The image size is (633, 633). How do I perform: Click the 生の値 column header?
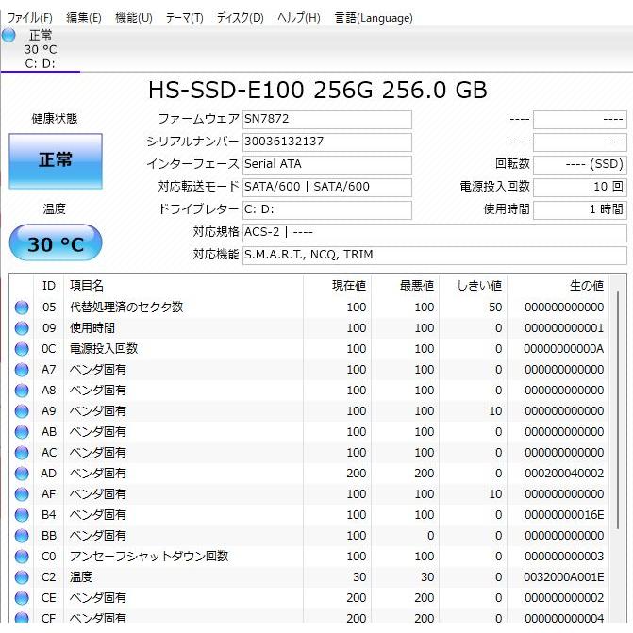click(x=585, y=285)
